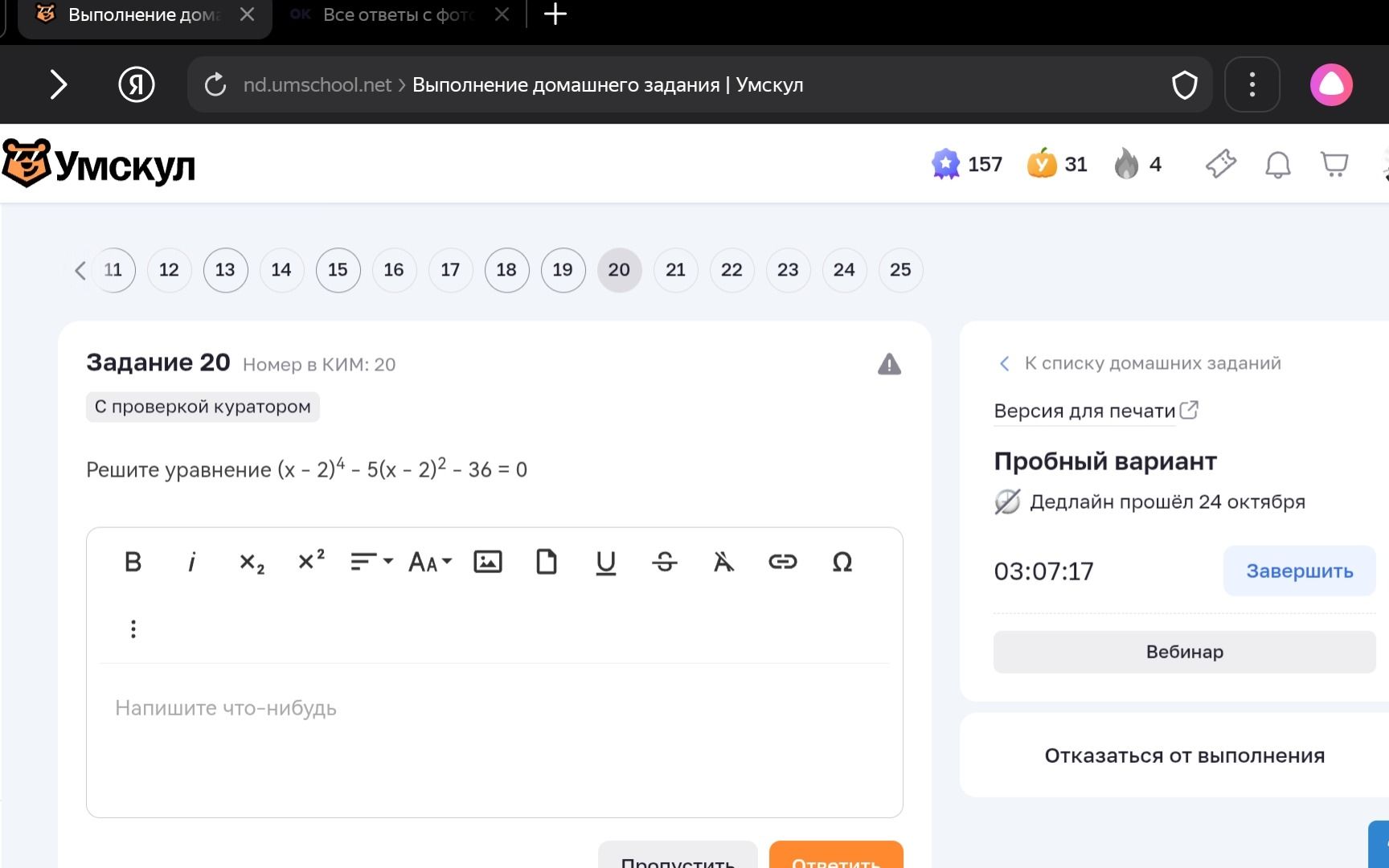Click 'Отказаться от выполнения'
1389x868 pixels.
[1184, 755]
